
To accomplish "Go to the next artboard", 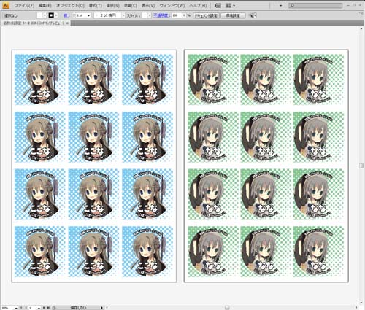I will point(44,308).
